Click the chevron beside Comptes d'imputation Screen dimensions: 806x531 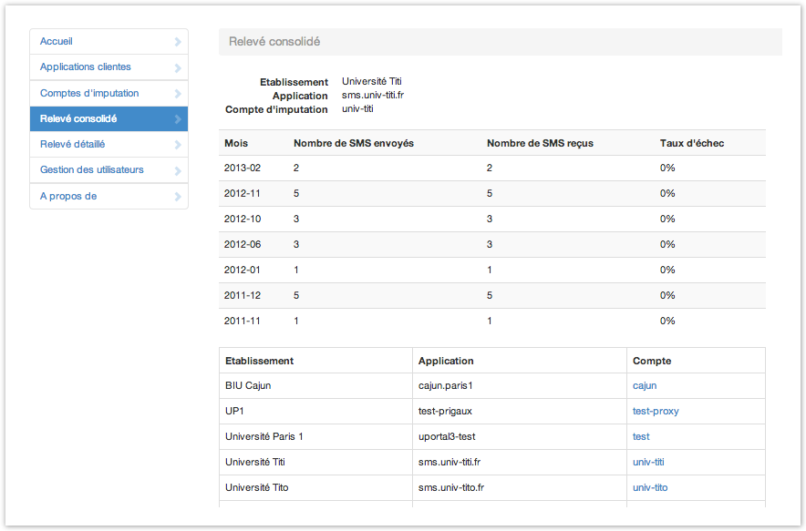coord(178,94)
